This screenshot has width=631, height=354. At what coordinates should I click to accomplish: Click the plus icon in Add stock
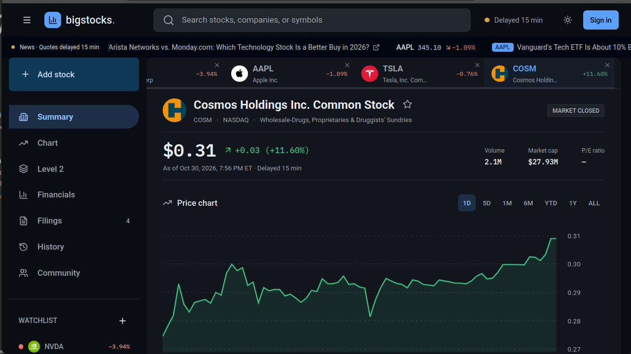point(25,74)
